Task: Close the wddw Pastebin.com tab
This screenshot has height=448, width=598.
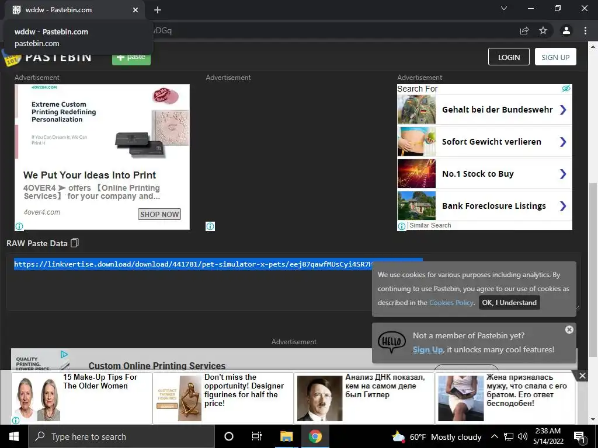Action: tap(135, 10)
